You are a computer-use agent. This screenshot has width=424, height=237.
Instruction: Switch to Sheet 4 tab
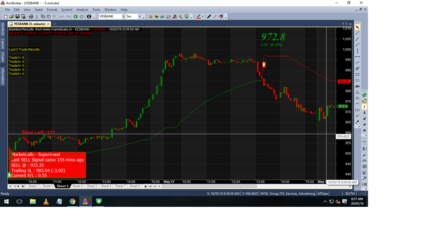[77, 186]
